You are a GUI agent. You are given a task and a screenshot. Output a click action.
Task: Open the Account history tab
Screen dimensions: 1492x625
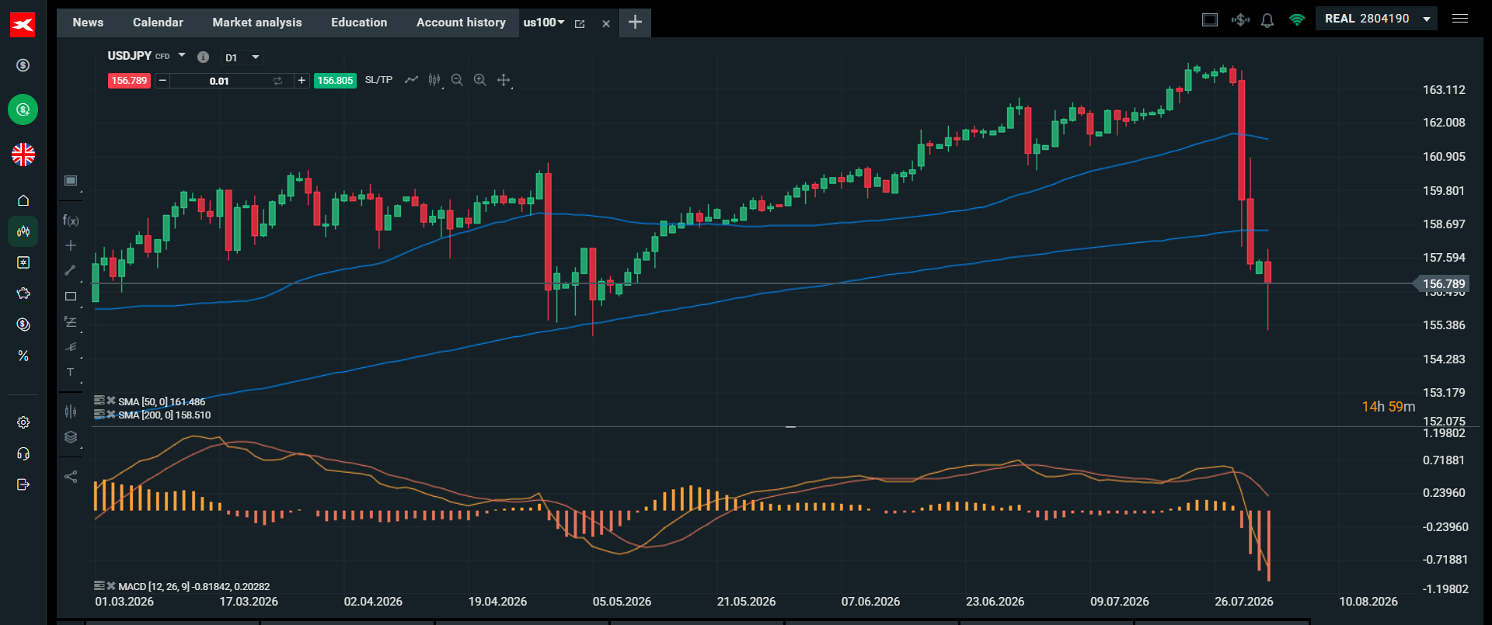pyautogui.click(x=461, y=23)
